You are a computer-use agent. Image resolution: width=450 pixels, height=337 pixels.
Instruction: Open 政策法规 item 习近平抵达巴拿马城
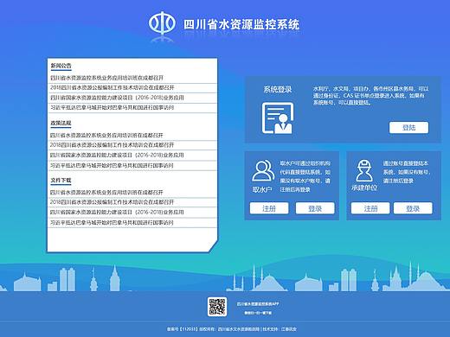112,166
